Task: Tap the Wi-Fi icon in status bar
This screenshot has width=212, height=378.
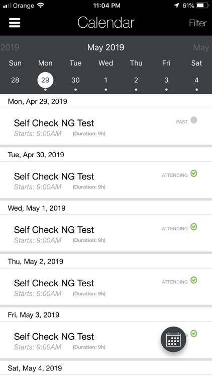Action: point(41,6)
